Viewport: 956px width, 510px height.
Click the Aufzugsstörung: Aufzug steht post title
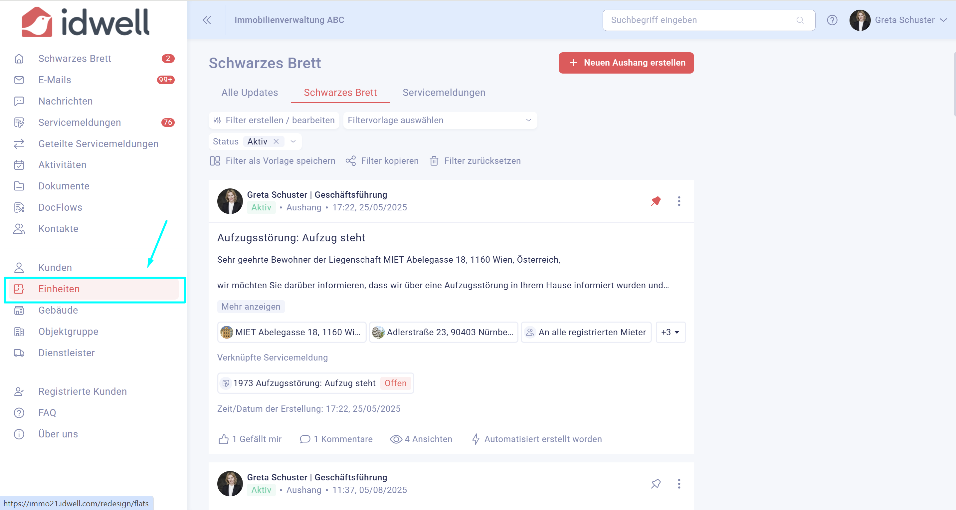[291, 238]
